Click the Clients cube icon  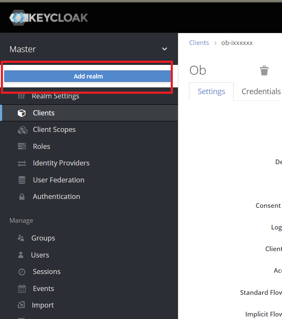point(22,113)
